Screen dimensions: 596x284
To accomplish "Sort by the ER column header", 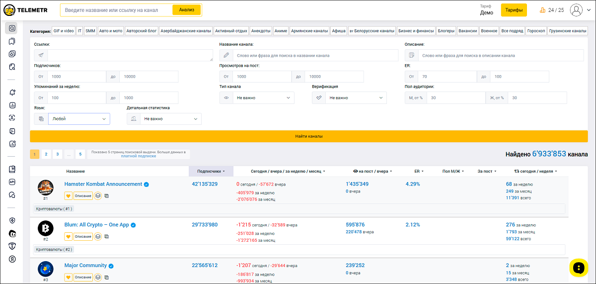I will (420, 171).
